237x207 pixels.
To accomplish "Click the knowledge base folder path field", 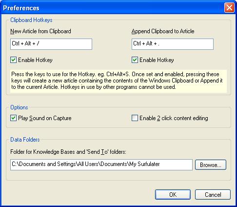I will (x=101, y=165).
